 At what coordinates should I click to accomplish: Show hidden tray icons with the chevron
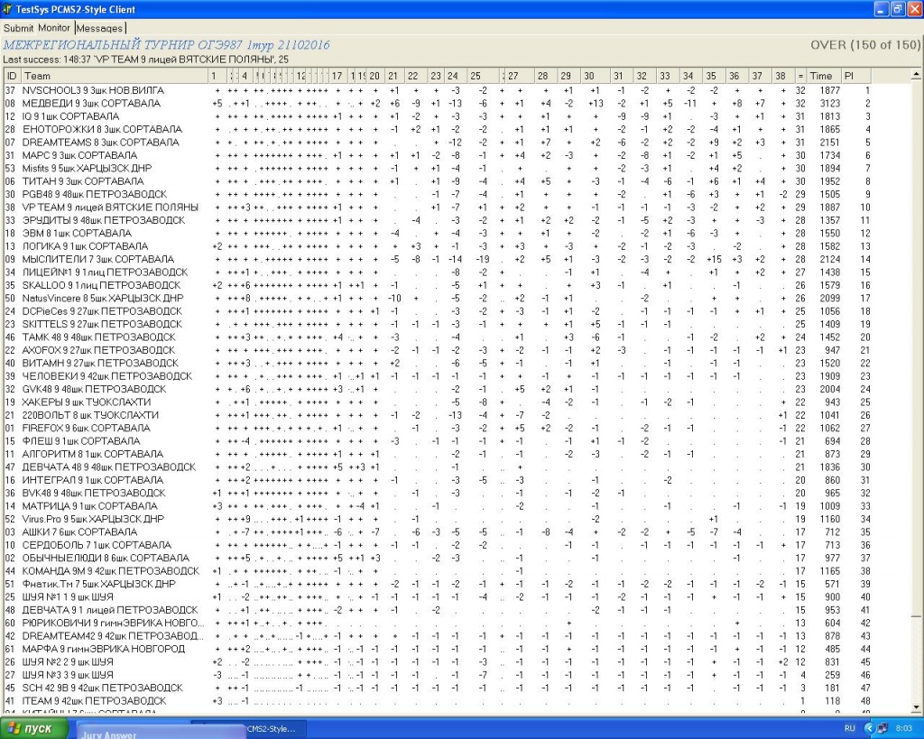coord(869,728)
